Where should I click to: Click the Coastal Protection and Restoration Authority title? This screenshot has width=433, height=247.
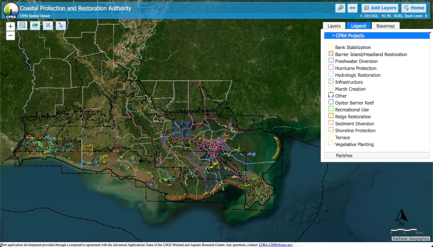75,8
